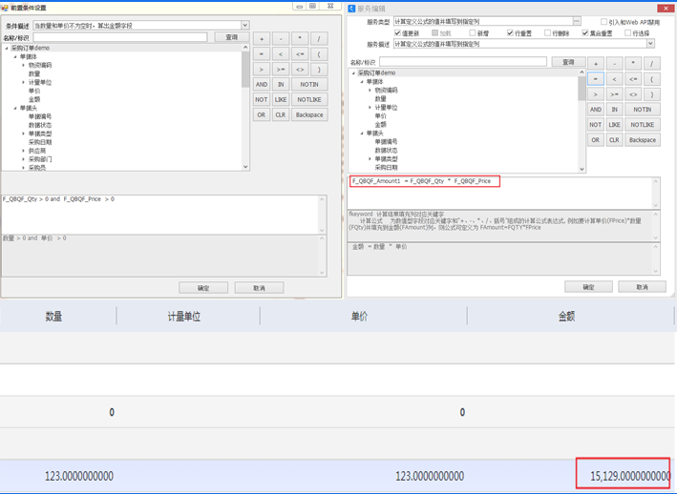Screen dimensions: 677x494
Task: Click the minus operator in precondition window
Action: click(x=281, y=39)
